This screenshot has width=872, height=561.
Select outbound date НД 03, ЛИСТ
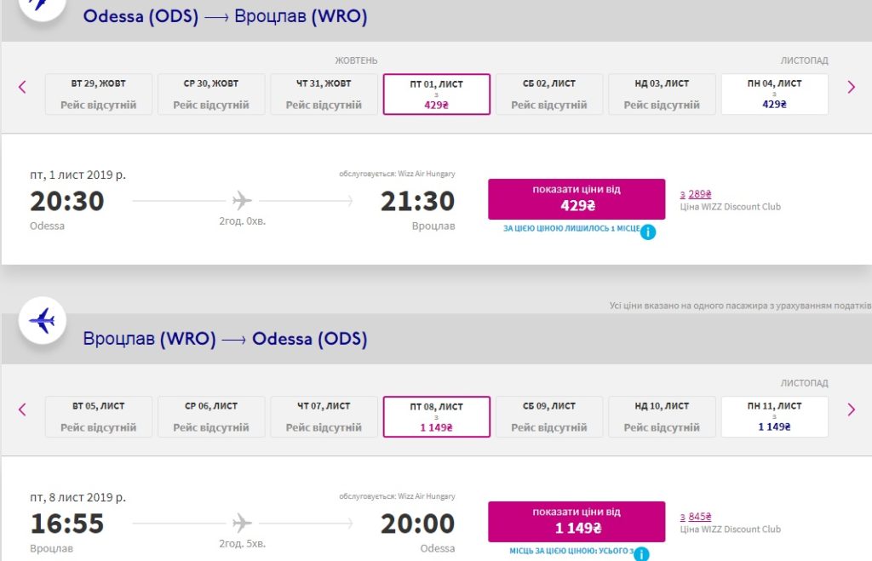pyautogui.click(x=662, y=94)
